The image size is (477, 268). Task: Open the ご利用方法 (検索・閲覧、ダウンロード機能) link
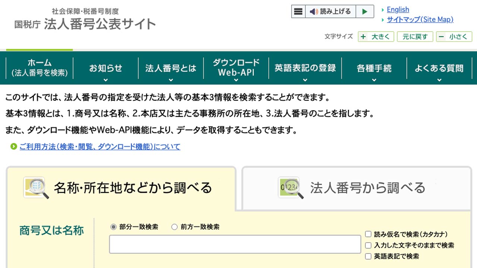click(100, 147)
